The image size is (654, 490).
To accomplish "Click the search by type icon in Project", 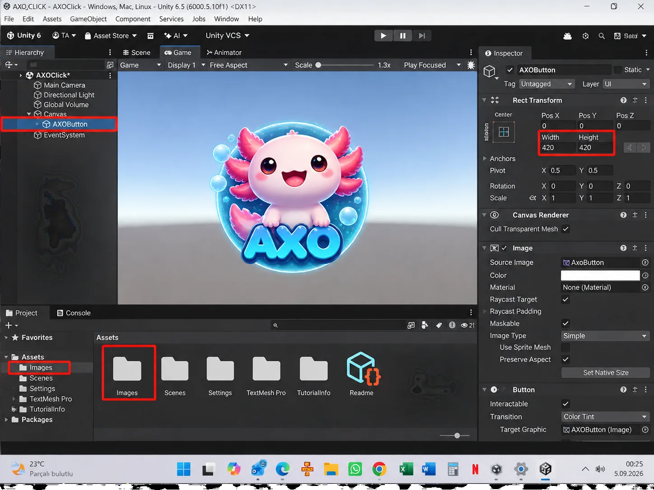I will (x=425, y=325).
